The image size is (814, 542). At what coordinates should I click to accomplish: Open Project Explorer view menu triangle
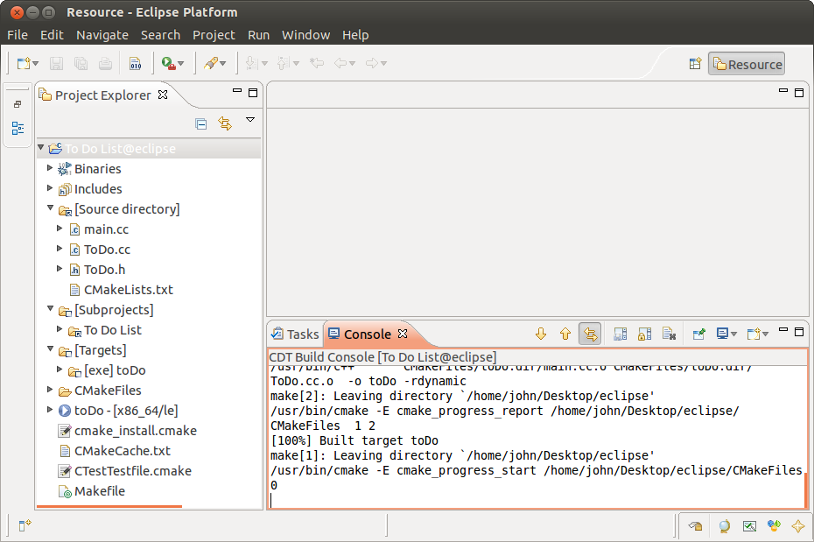250,120
